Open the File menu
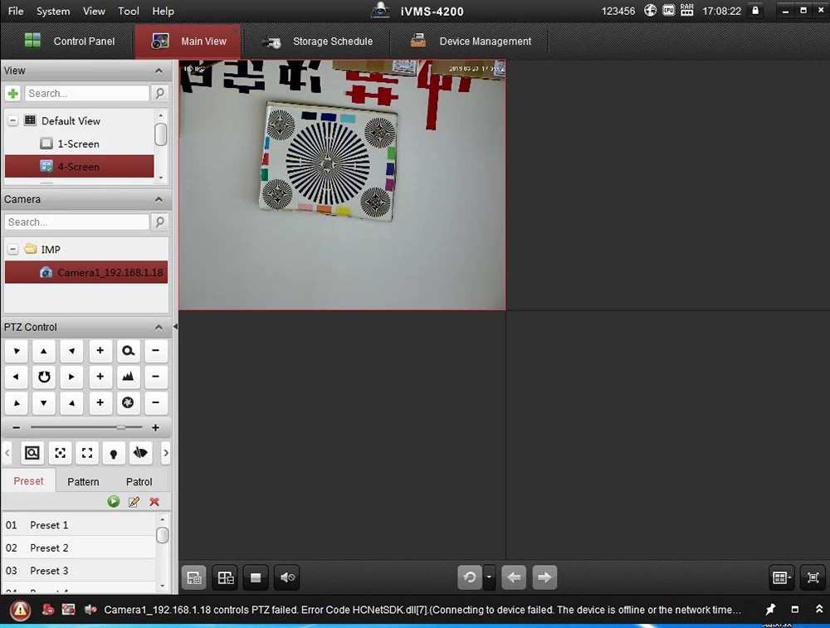830x628 pixels. point(16,11)
